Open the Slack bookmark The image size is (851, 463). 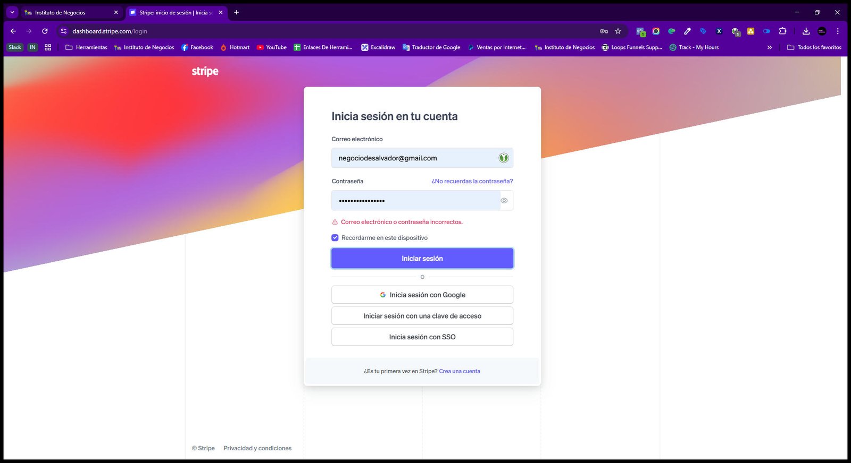pos(15,47)
